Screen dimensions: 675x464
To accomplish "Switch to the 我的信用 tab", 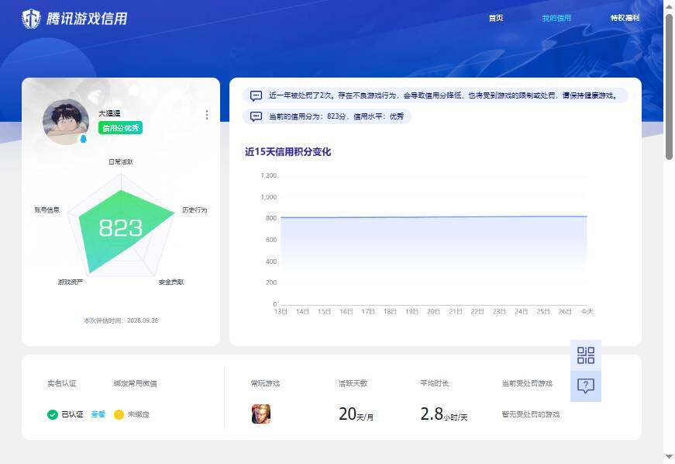I will (556, 18).
